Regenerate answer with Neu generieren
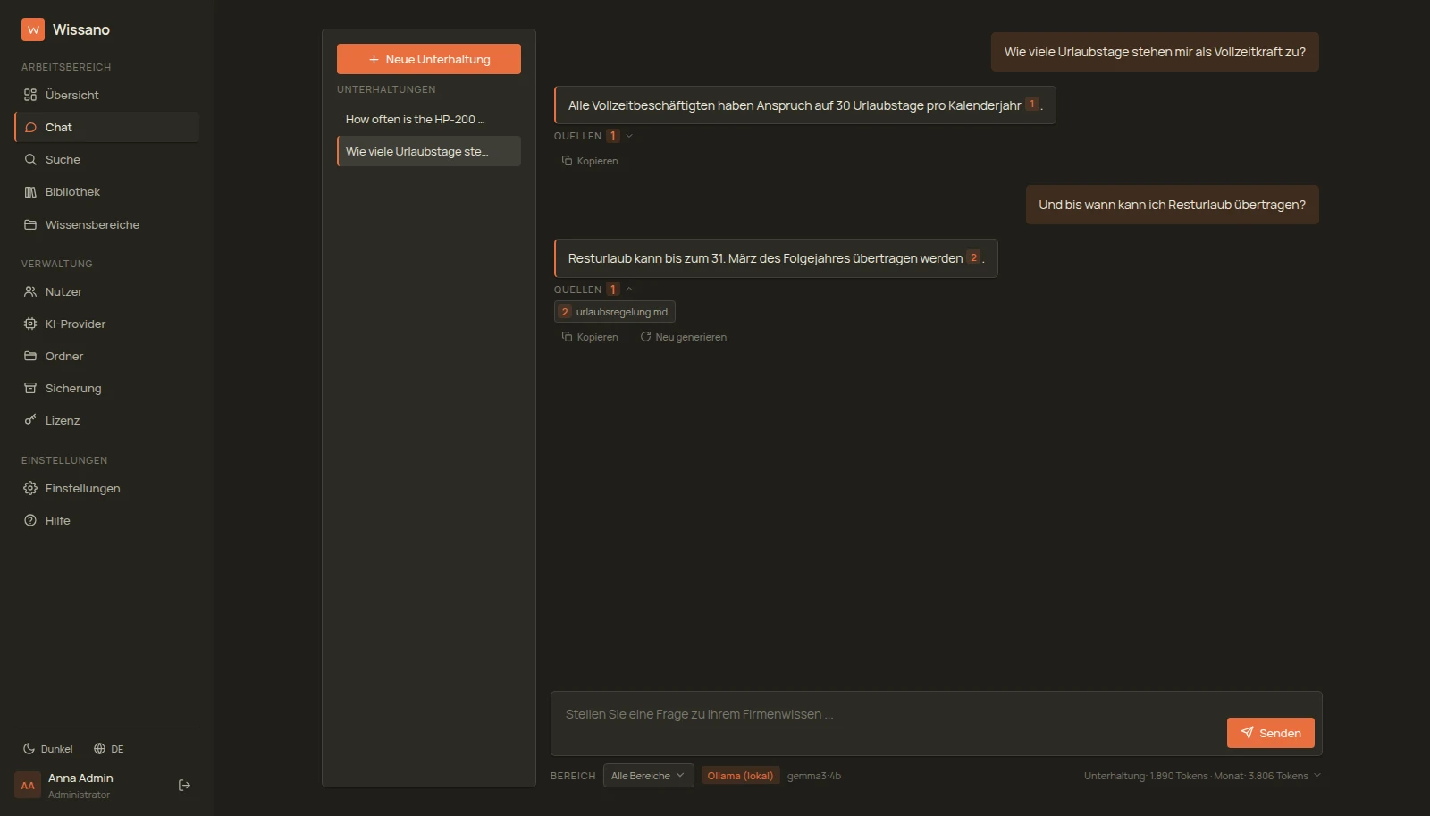 [x=684, y=337]
